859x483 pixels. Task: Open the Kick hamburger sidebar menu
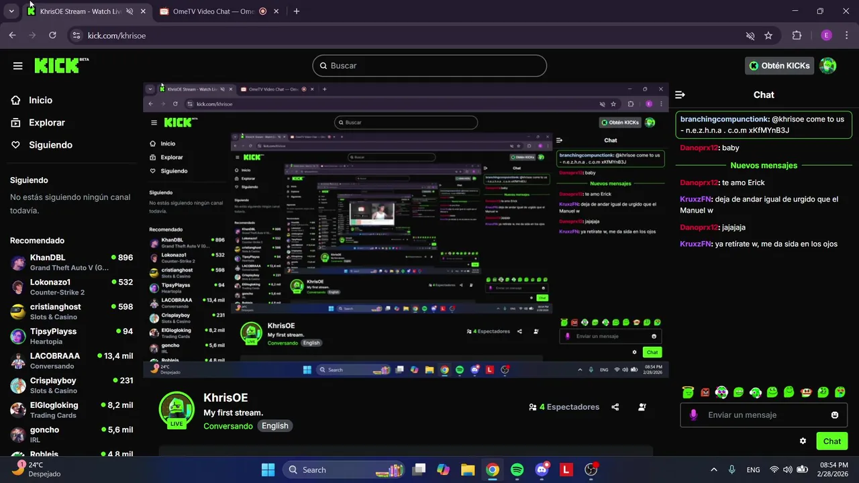point(18,66)
